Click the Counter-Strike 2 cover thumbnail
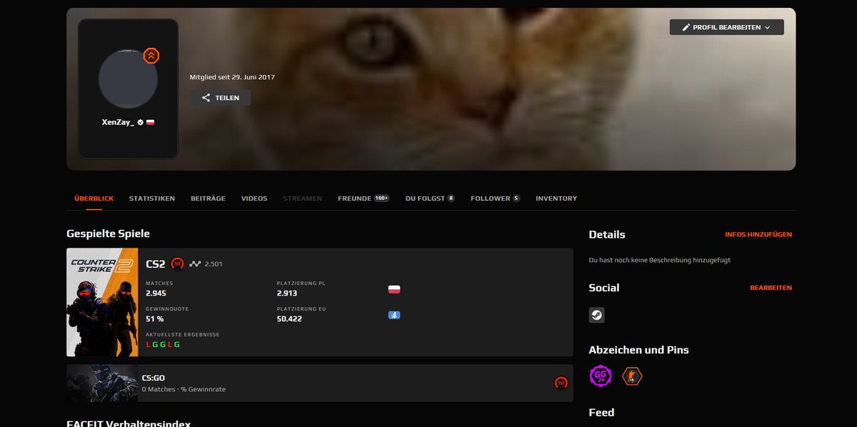 coord(102,302)
